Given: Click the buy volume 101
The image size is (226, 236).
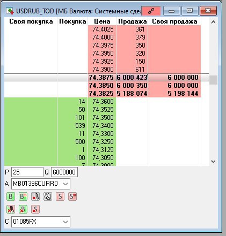Looking at the screenshot, I should (80, 118).
